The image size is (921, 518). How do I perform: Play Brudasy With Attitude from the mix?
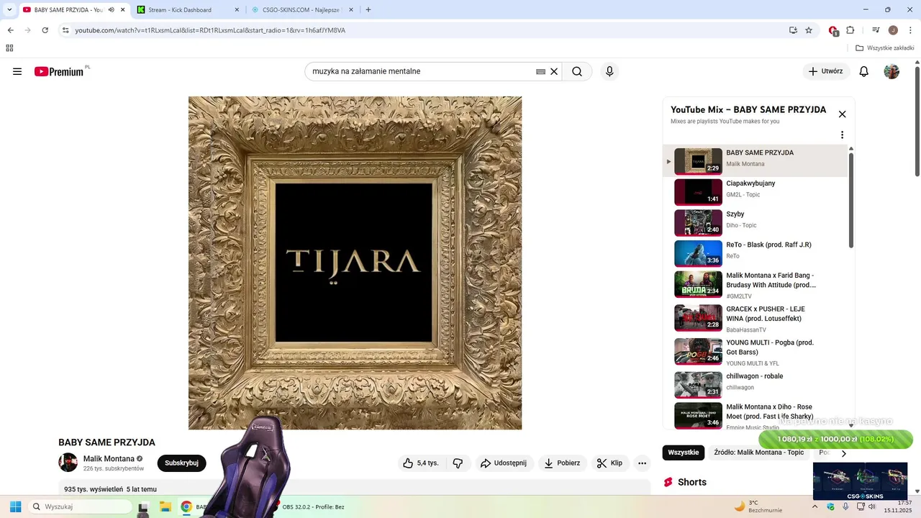[756, 285]
